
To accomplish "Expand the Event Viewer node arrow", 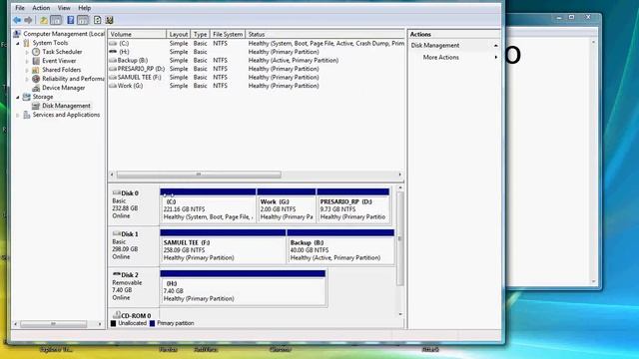I will 27,61.
